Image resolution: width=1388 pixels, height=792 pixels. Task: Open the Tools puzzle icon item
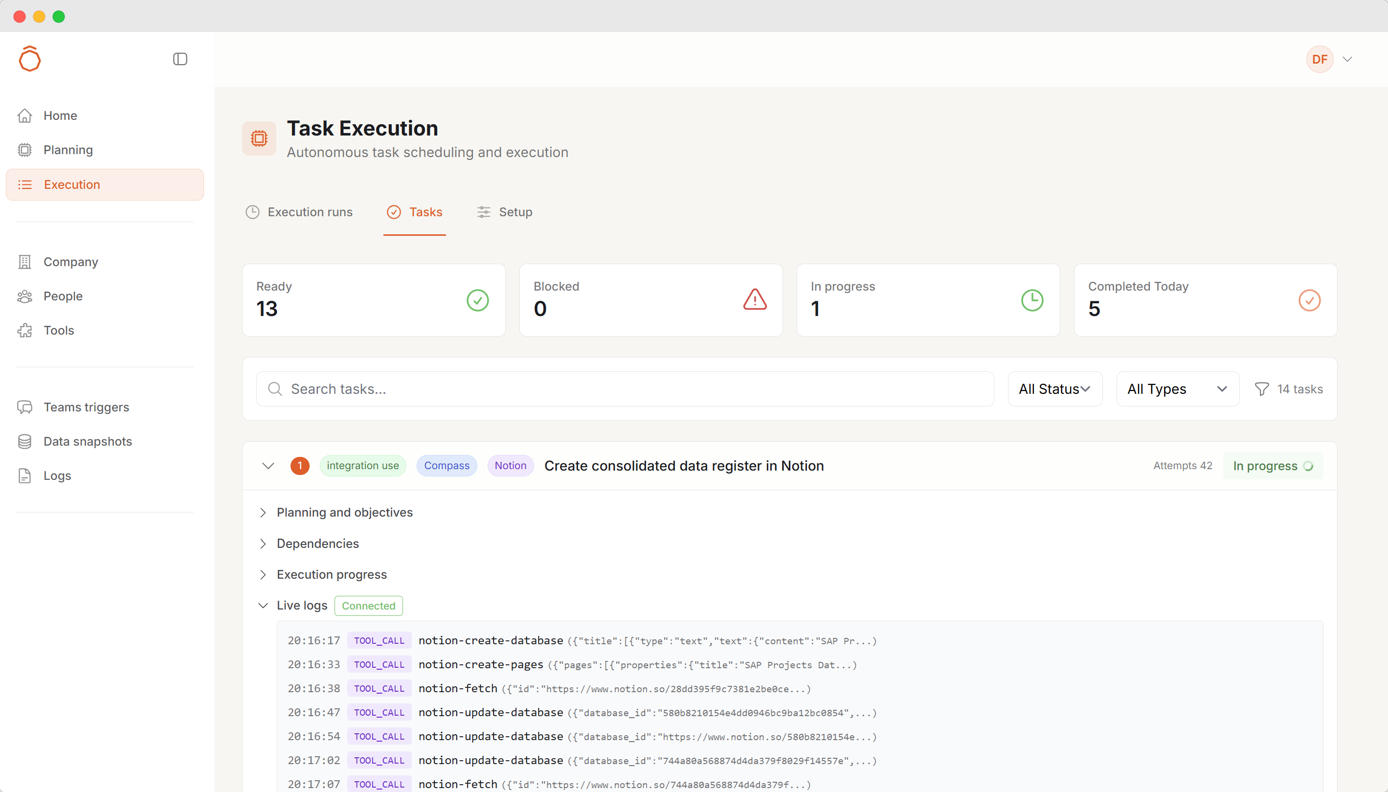tap(25, 330)
